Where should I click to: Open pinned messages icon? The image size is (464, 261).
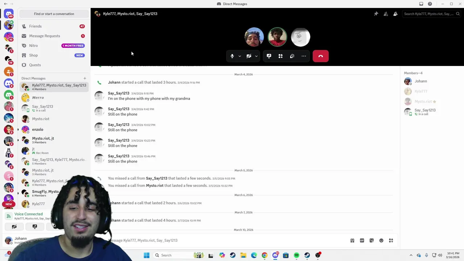point(376,14)
